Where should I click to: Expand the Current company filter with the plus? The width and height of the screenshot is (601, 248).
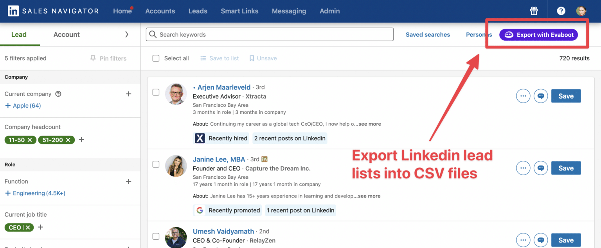[129, 94]
